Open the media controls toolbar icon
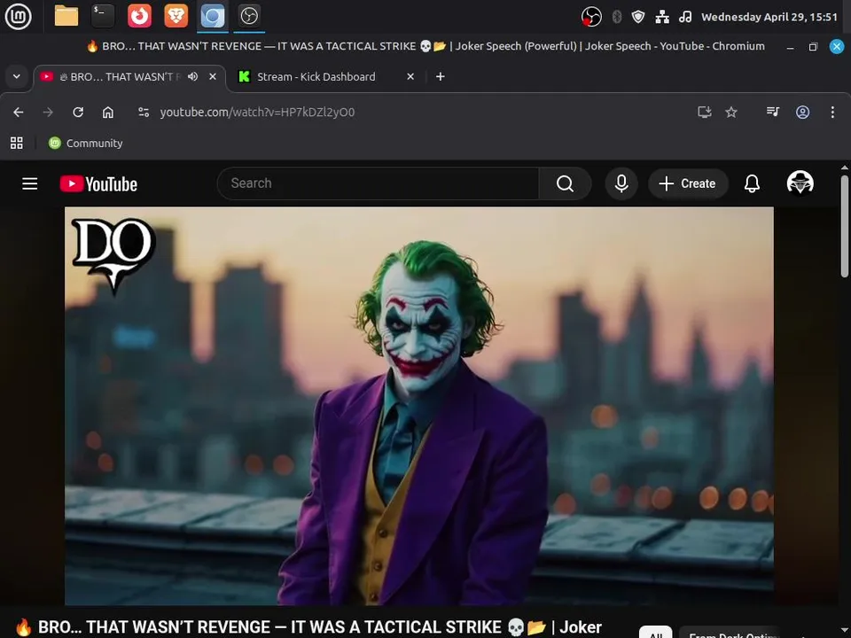 773,113
